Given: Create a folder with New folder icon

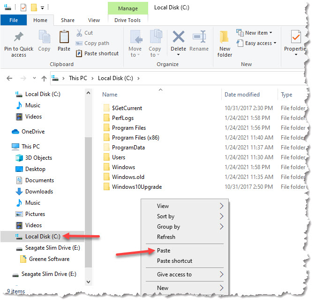Looking at the screenshot, I should pos(225,37).
